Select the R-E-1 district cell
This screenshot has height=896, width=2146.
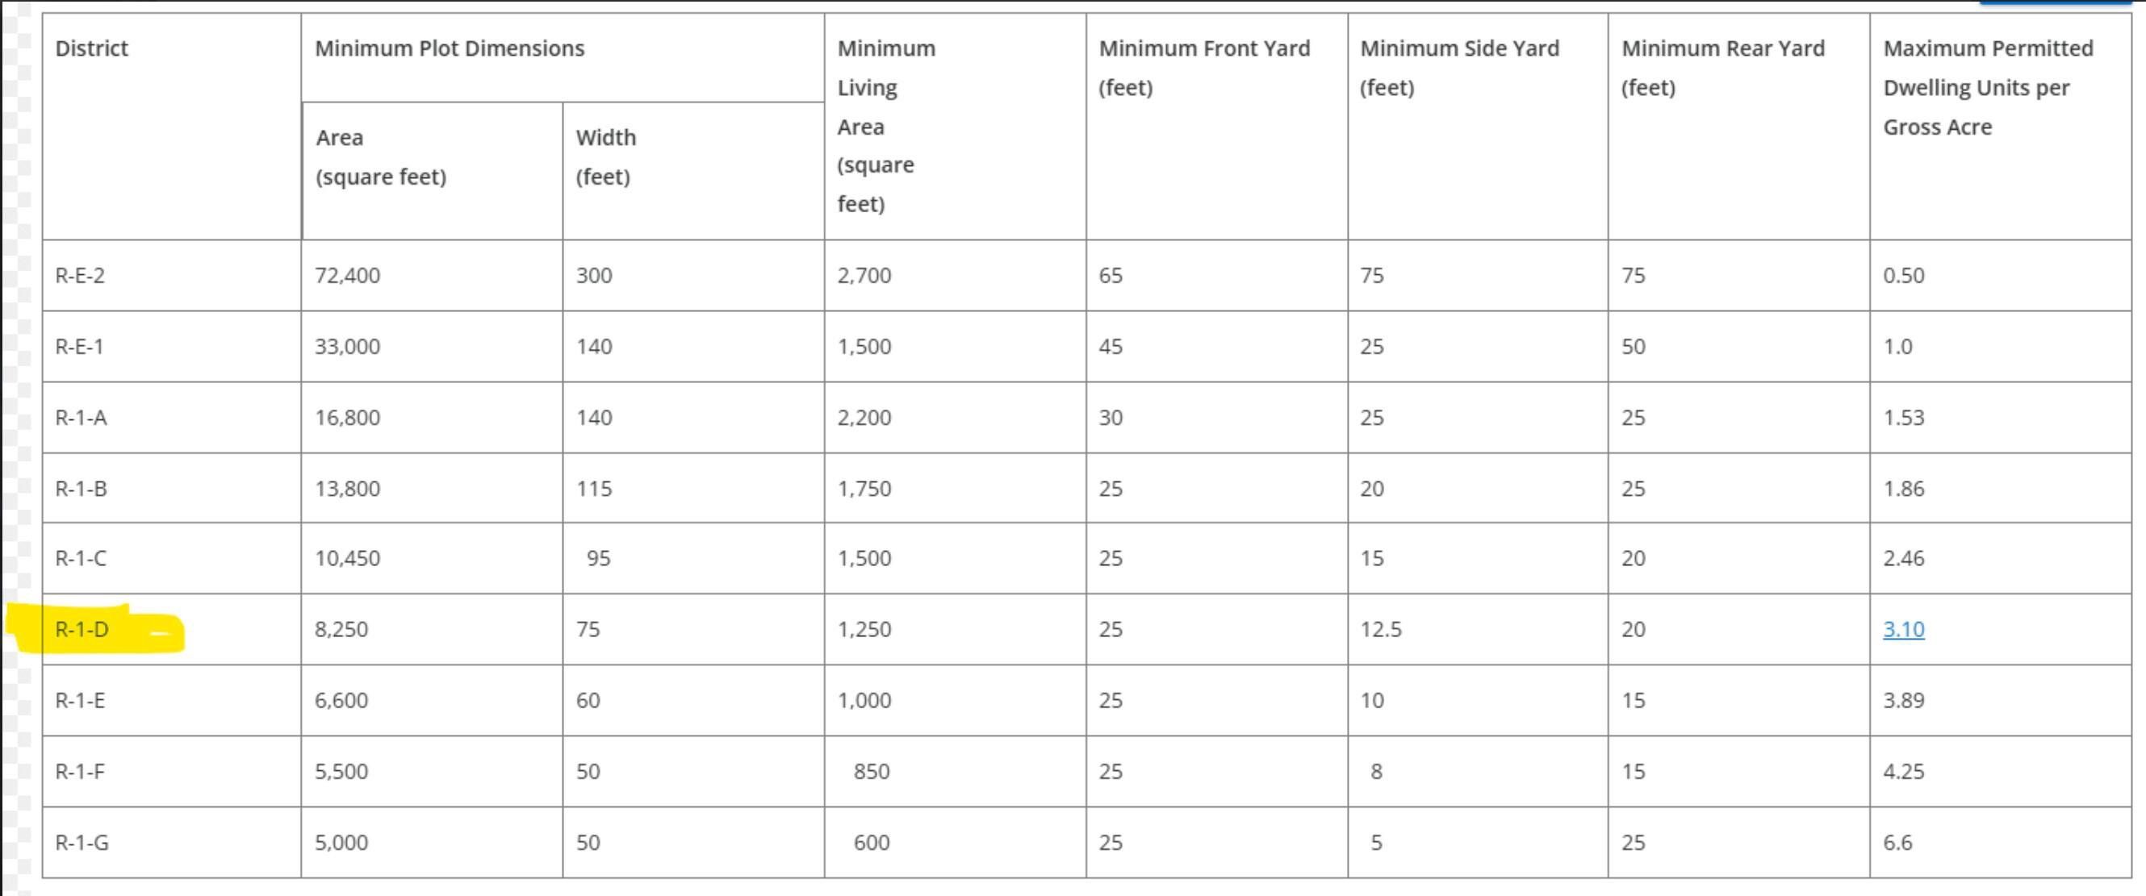80,347
